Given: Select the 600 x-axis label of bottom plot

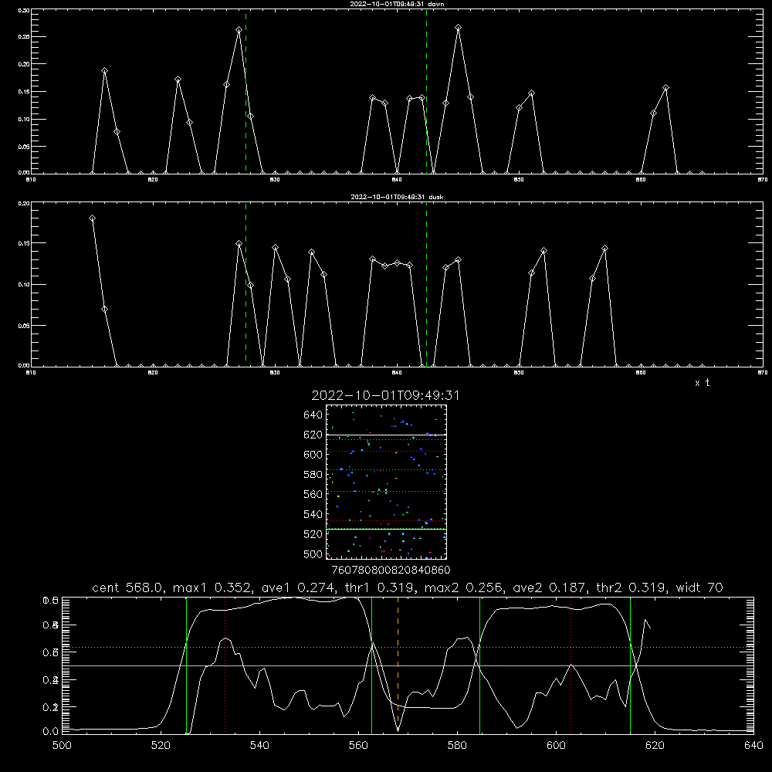Looking at the screenshot, I should click(x=557, y=746).
